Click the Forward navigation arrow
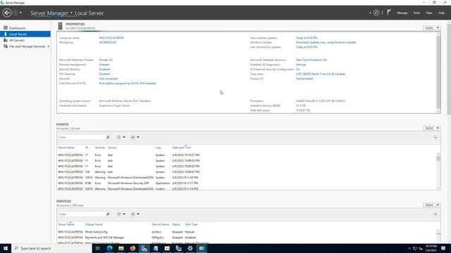 (16, 13)
